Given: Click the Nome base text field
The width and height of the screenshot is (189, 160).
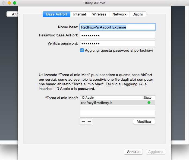Looking at the screenshot, I should 118,27.
